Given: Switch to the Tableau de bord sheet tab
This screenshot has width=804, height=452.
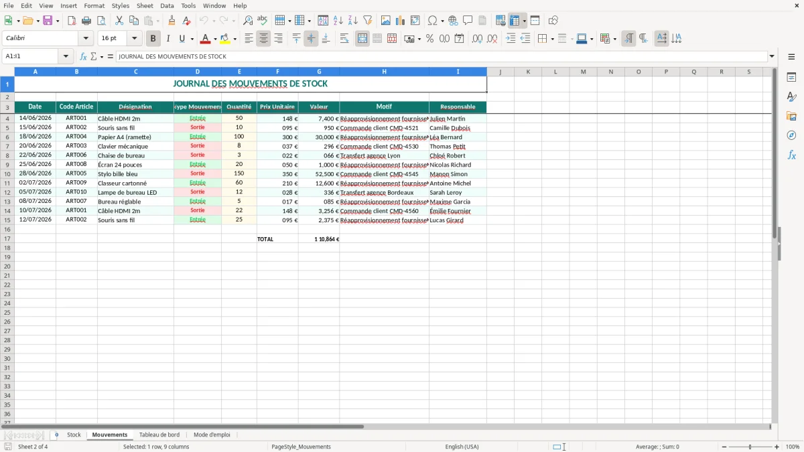Looking at the screenshot, I should coord(159,435).
